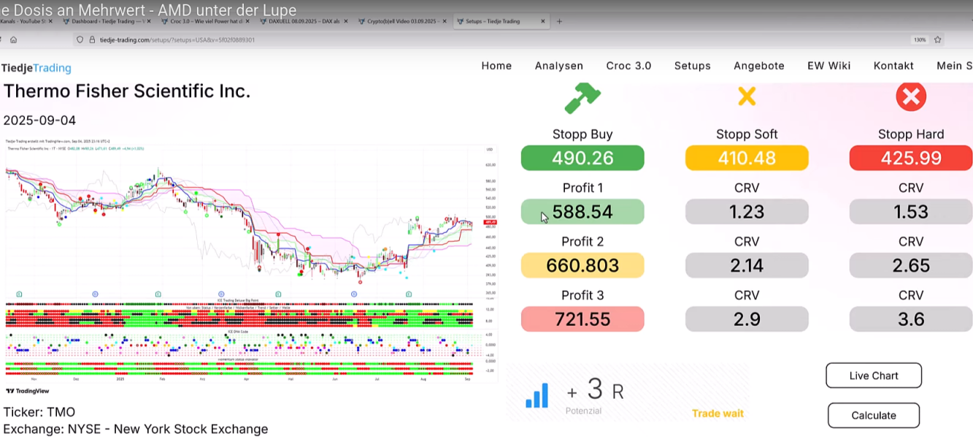Open site info via the padlock icon
This screenshot has height=442, width=973.
click(x=93, y=40)
